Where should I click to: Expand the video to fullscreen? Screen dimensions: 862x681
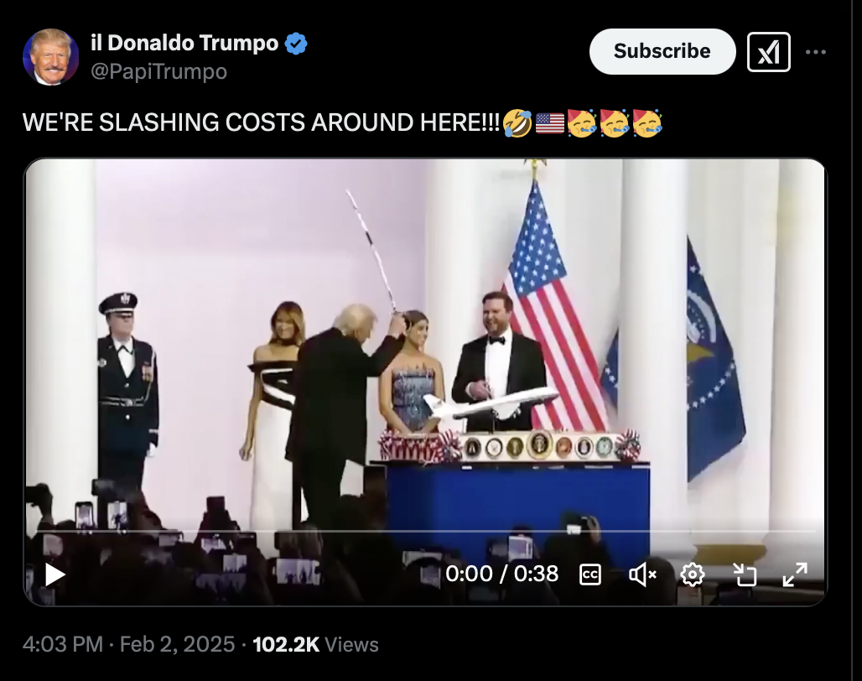[x=795, y=575]
